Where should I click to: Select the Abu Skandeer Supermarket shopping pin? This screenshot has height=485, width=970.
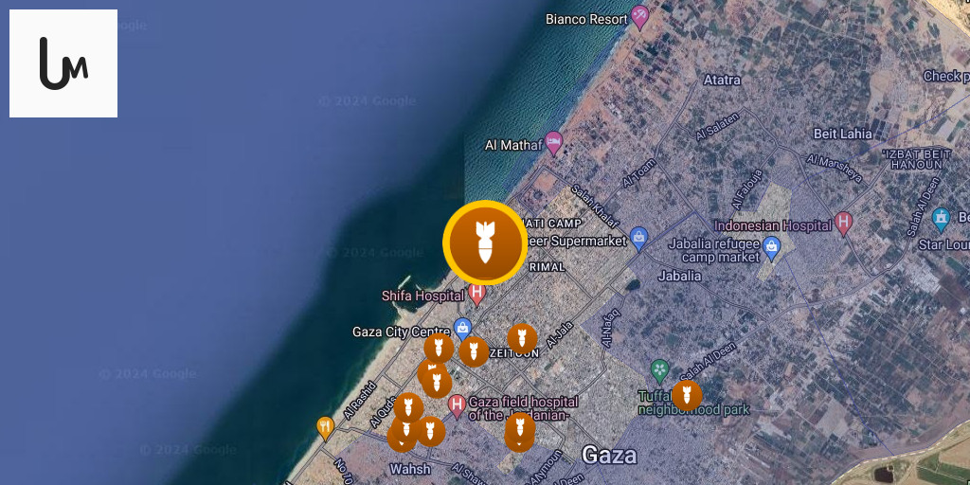tap(638, 239)
